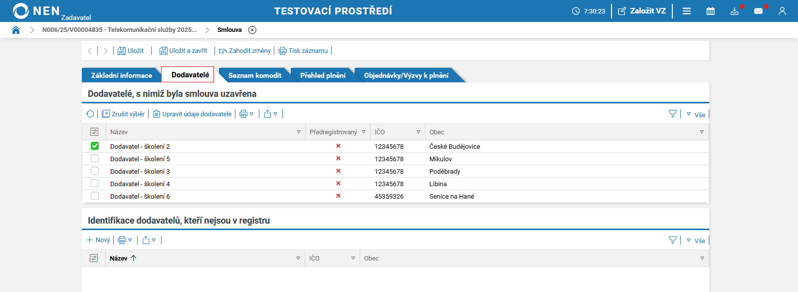Click Nový button in unregistered section
The image size is (798, 292).
click(98, 240)
